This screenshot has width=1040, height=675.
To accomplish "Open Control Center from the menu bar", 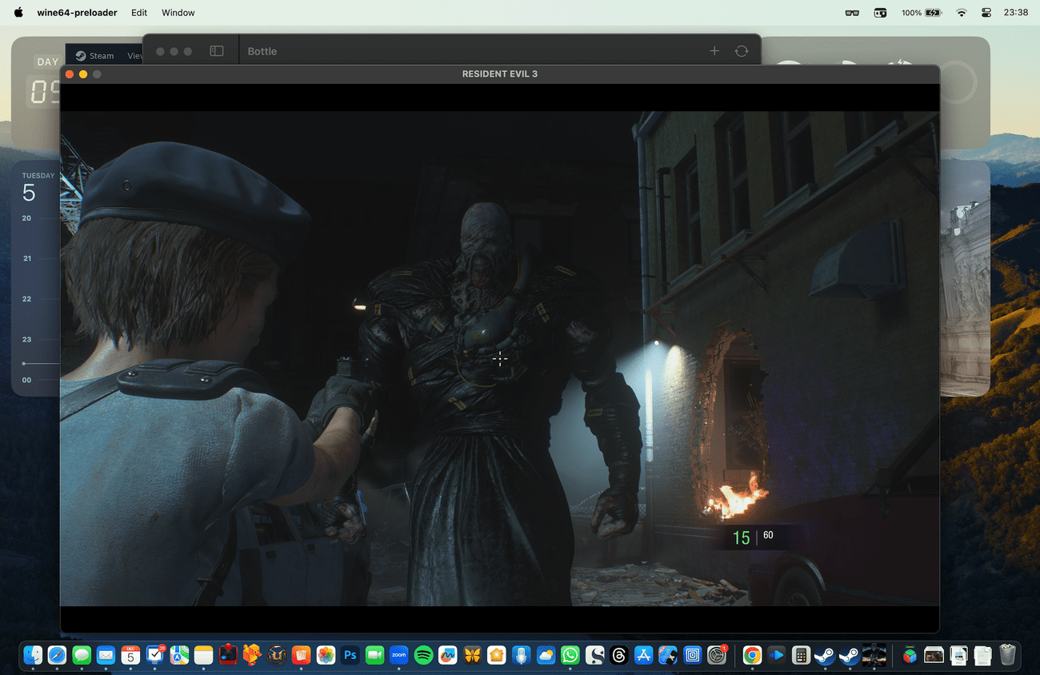I will pyautogui.click(x=986, y=13).
